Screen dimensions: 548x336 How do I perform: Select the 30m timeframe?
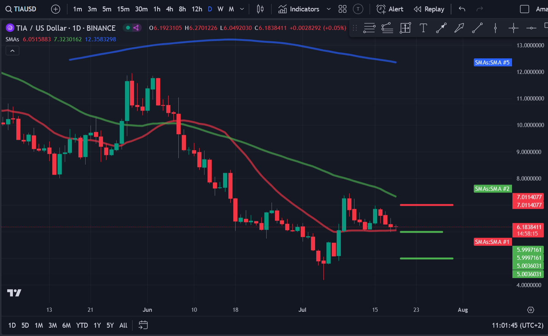(x=141, y=9)
